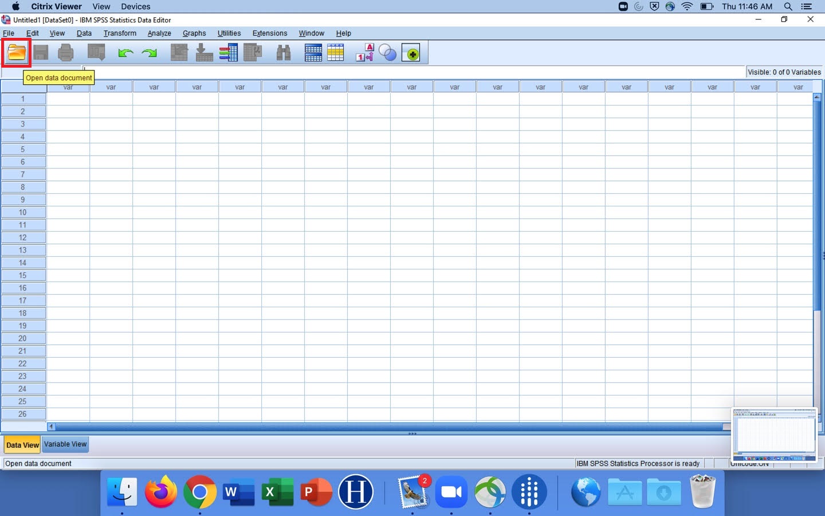Click 'IBM SPSS Statistics Processor is ready' status
Viewport: 825px width, 516px height.
(x=638, y=463)
